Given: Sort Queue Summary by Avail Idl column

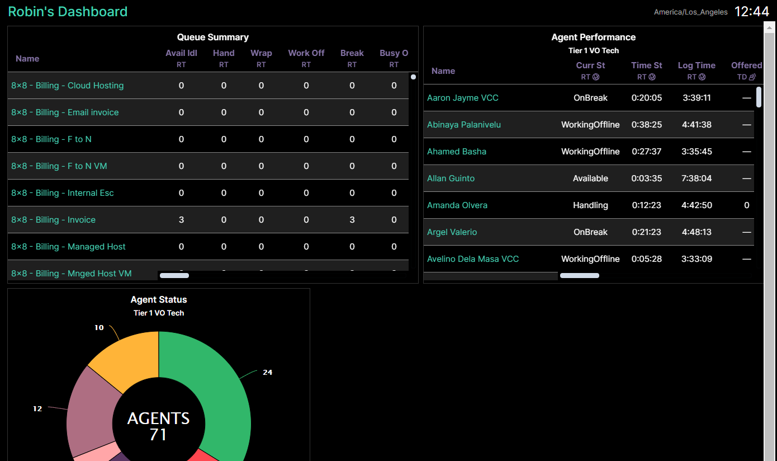Looking at the screenshot, I should [181, 53].
